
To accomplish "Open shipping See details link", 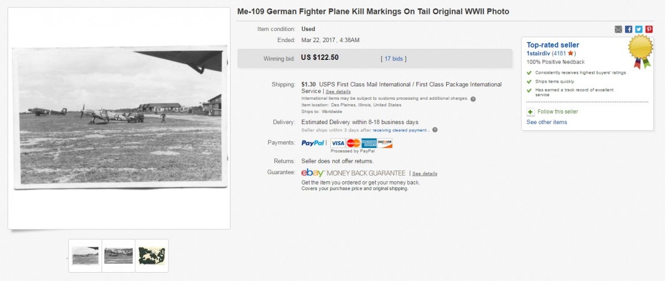I will [x=338, y=91].
